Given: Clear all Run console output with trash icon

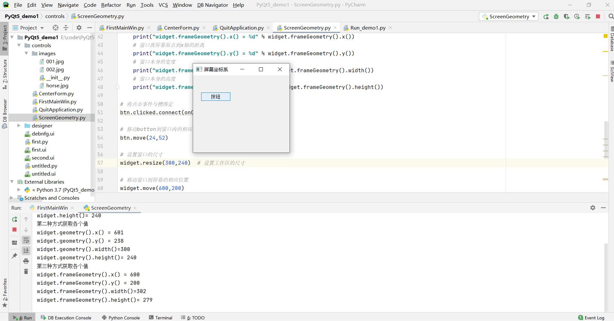Looking at the screenshot, I should (26, 272).
